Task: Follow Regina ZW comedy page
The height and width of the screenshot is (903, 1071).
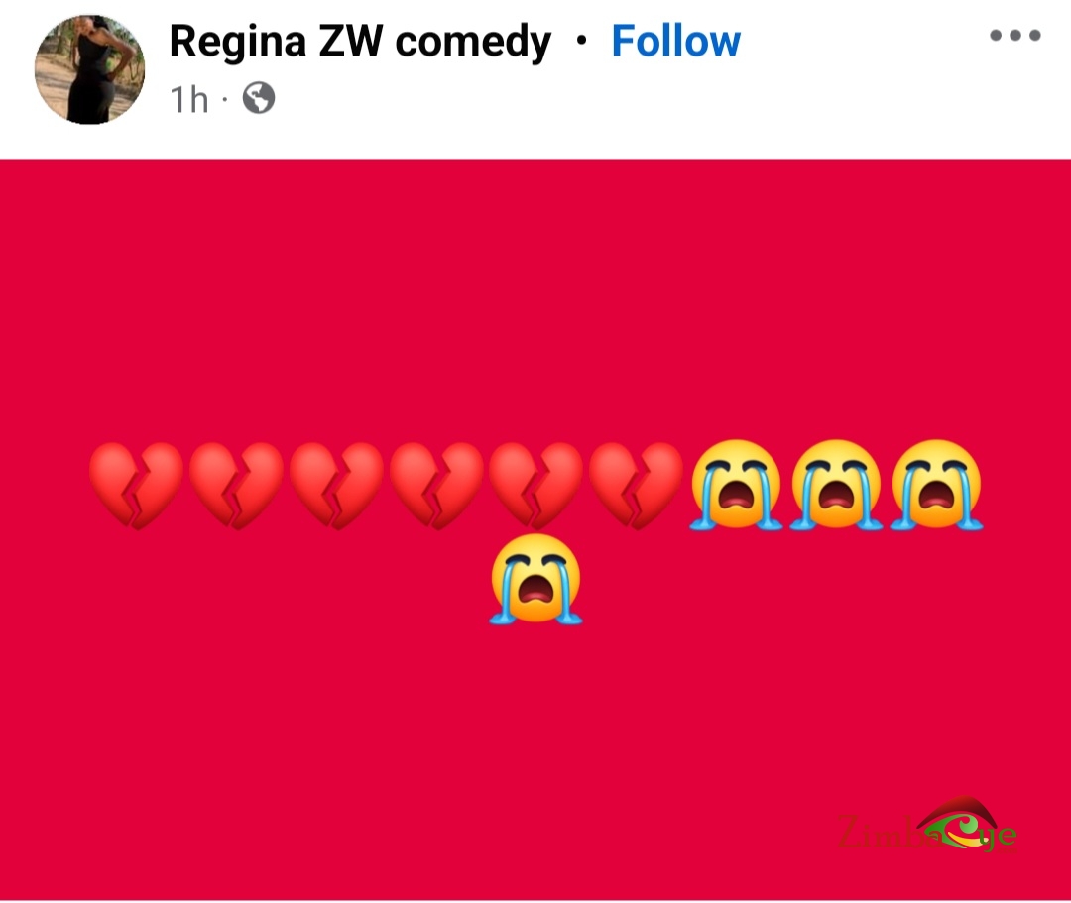Action: click(x=675, y=41)
